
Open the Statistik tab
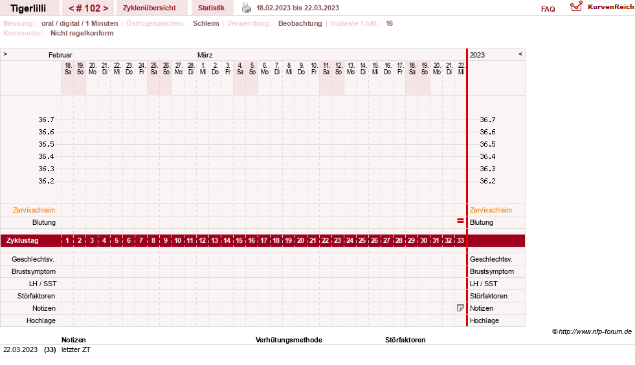tap(211, 8)
